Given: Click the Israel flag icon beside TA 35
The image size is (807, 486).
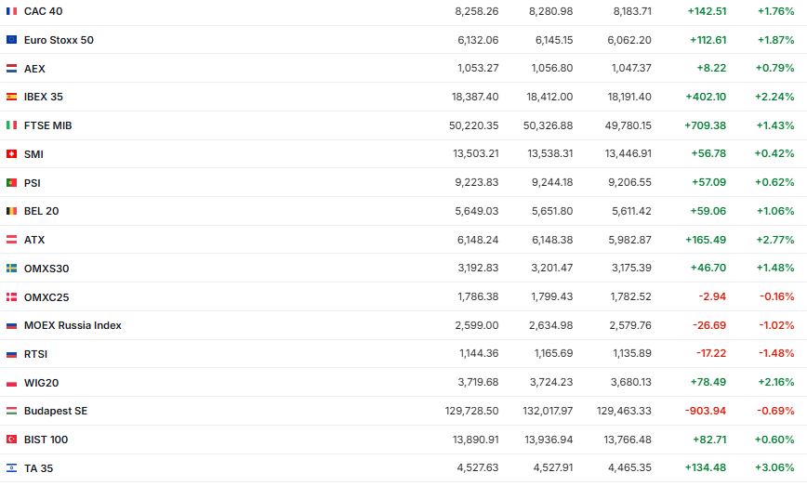Looking at the screenshot, I should (x=11, y=468).
